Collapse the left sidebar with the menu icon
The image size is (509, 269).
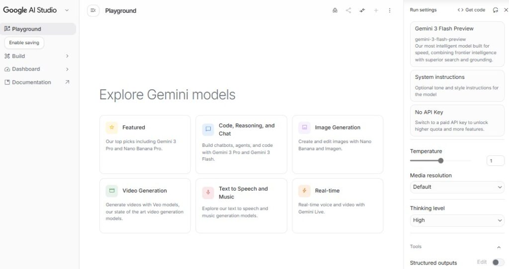[93, 10]
